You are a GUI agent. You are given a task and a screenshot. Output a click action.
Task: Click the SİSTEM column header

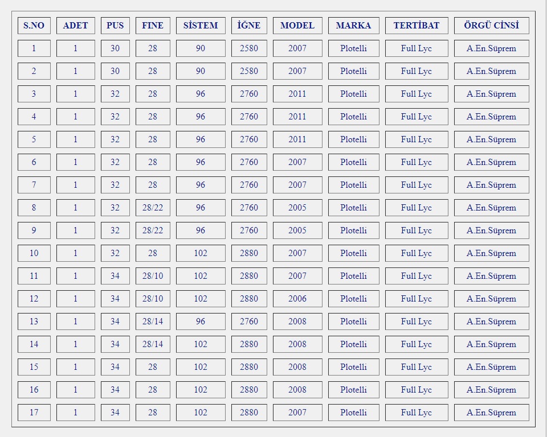click(201, 26)
